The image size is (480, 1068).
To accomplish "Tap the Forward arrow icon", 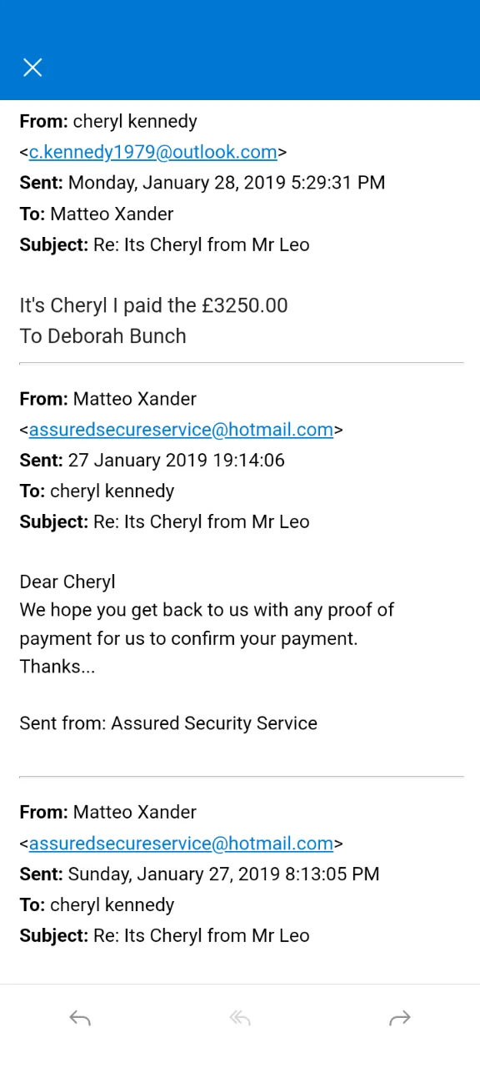I will coord(400,1018).
